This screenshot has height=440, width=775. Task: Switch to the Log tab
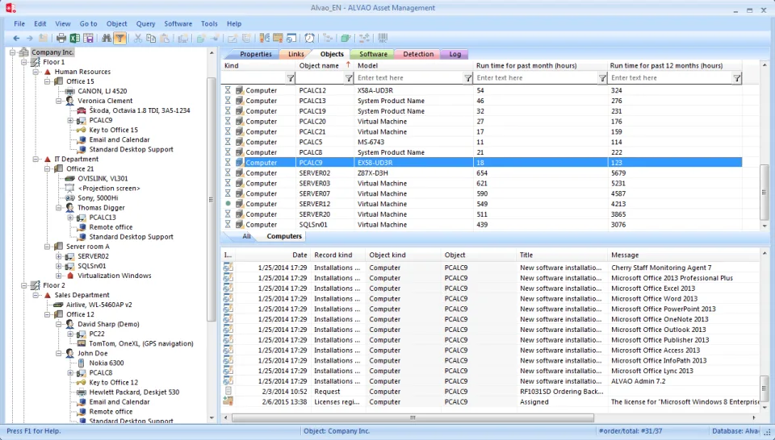(455, 54)
